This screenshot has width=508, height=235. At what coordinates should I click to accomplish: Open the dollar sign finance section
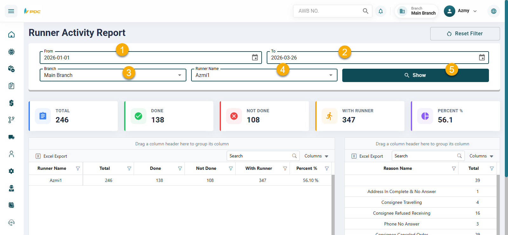tap(11, 103)
